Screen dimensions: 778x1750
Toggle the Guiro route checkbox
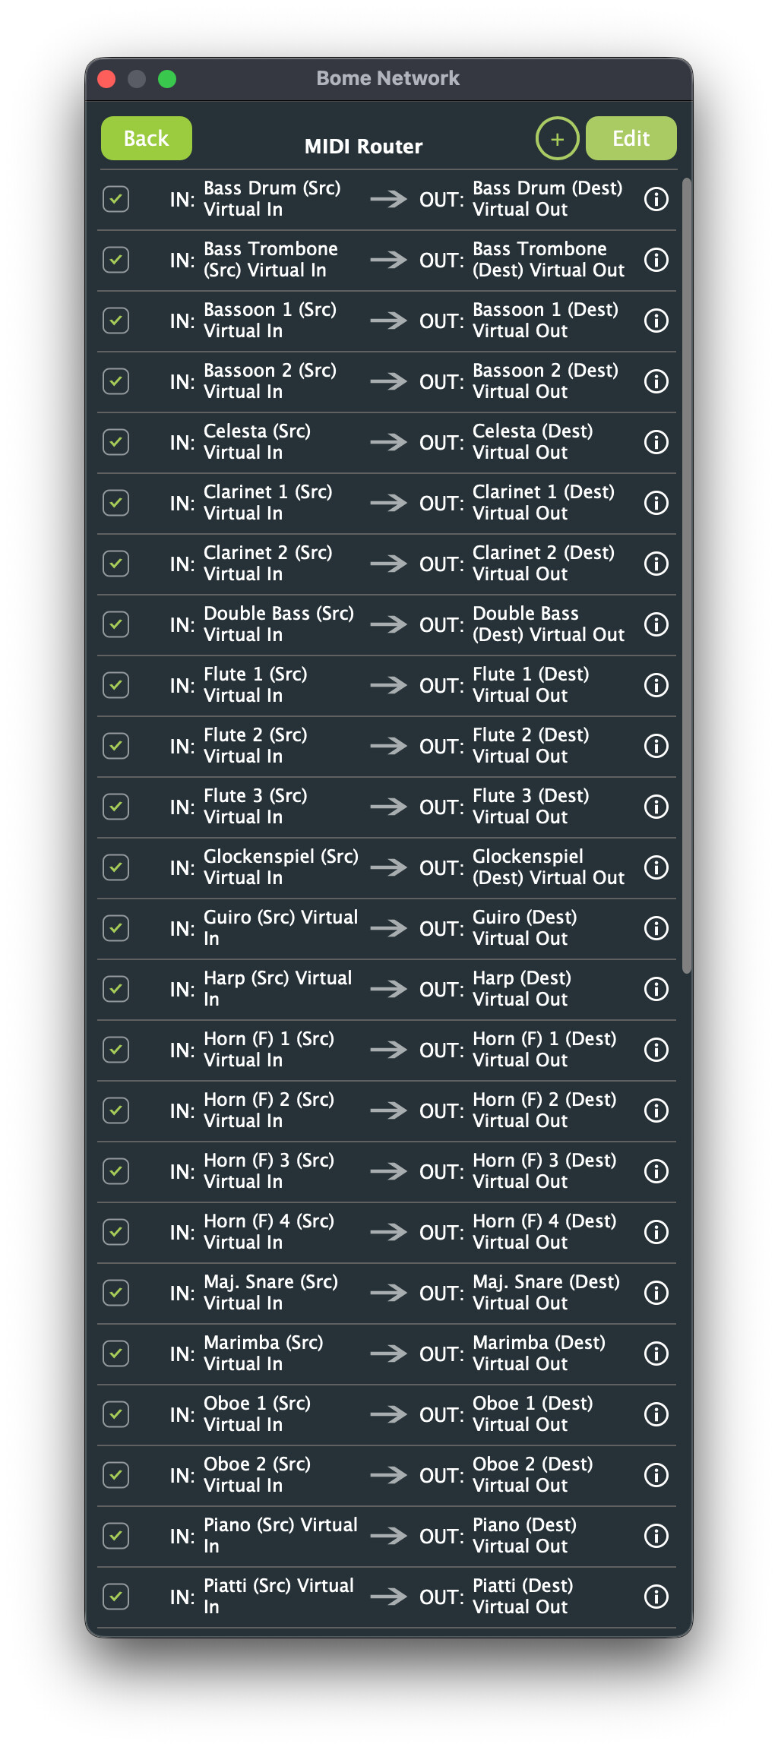pos(115,928)
